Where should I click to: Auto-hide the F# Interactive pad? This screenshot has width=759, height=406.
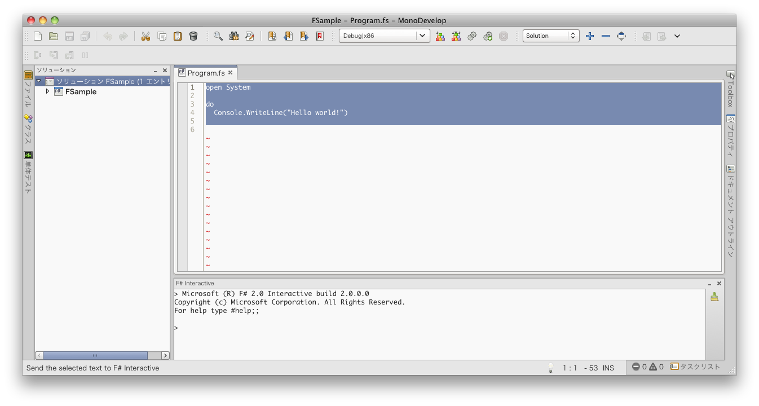pyautogui.click(x=709, y=284)
